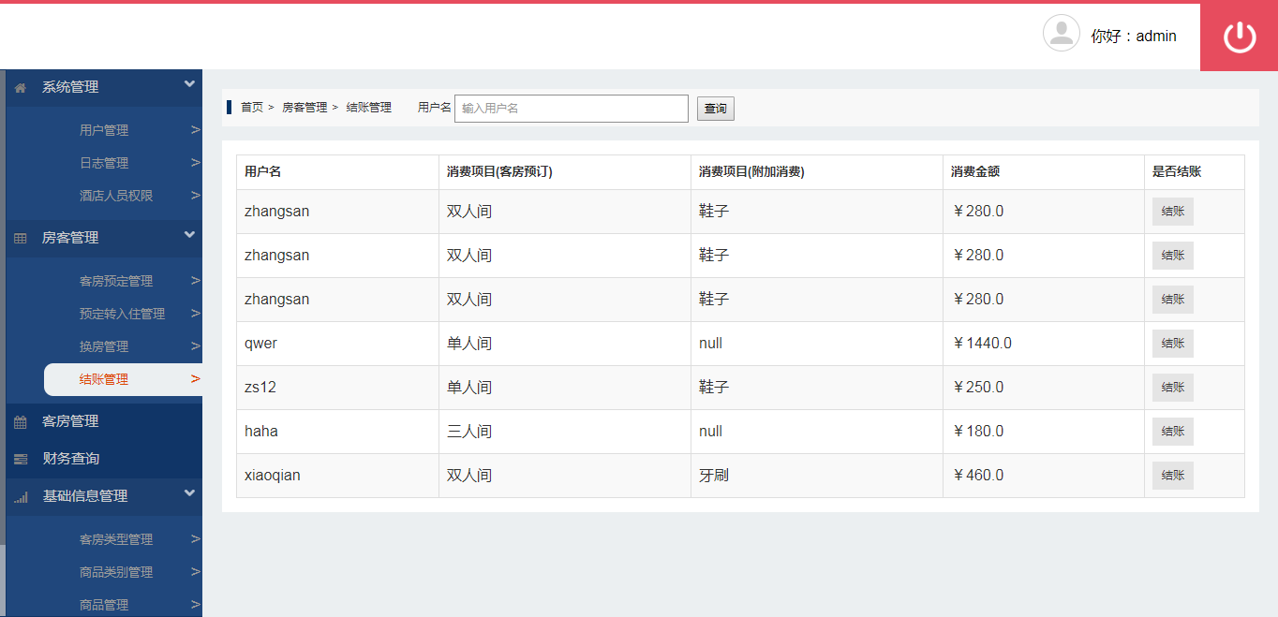Click the arrow next to 用户管理
The height and width of the screenshot is (617, 1278).
(195, 130)
